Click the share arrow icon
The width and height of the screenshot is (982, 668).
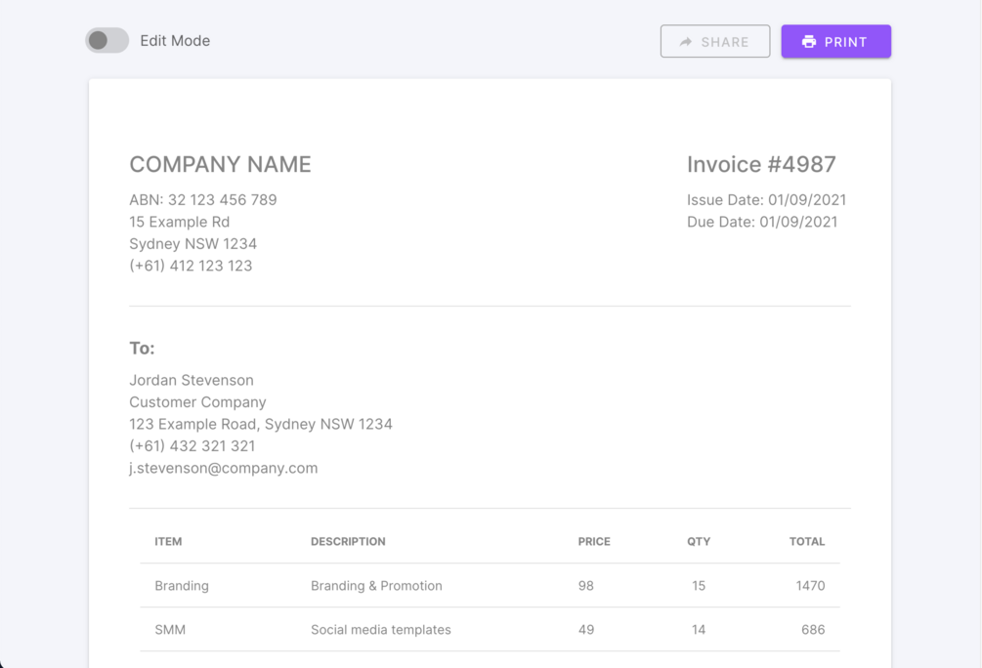686,42
